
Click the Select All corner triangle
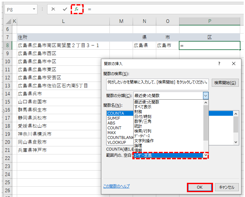[8, 22]
